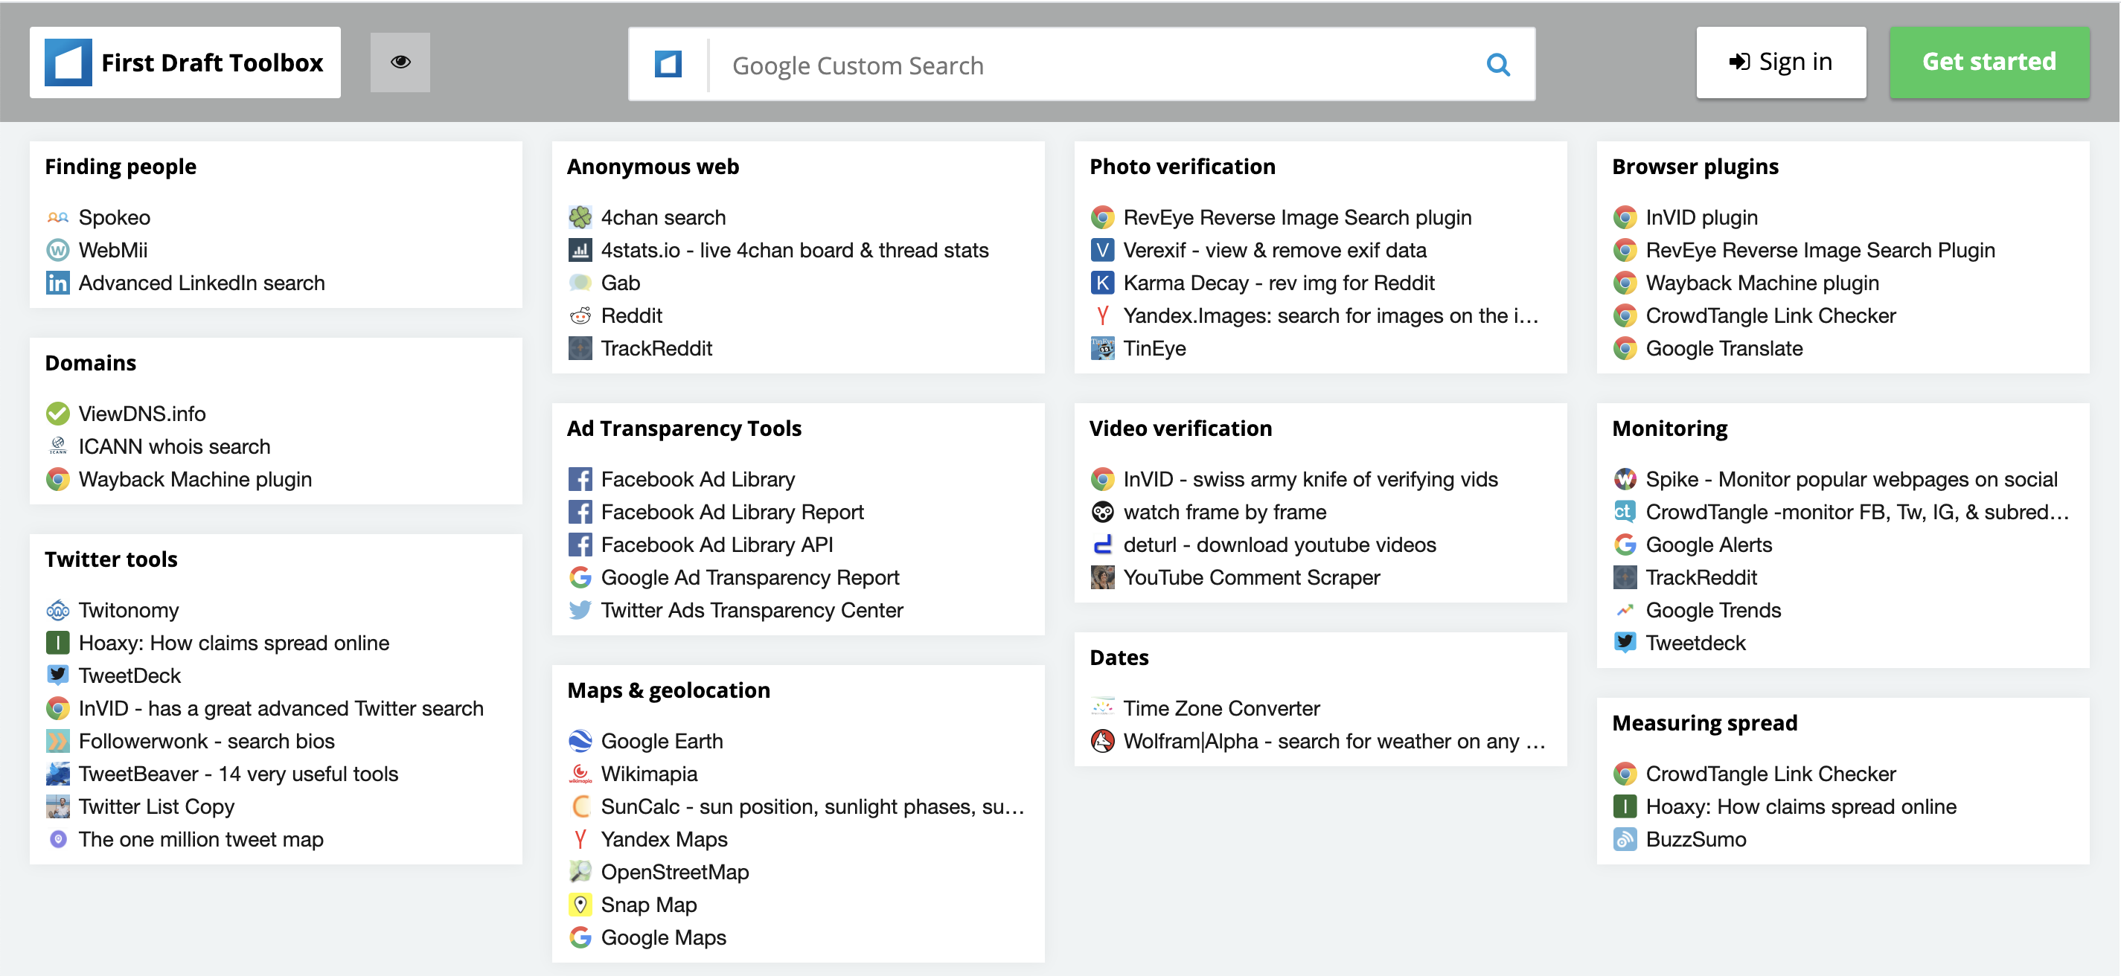Image resolution: width=2121 pixels, height=976 pixels.
Task: Open ViewDNS.info under Domains
Action: coord(141,414)
